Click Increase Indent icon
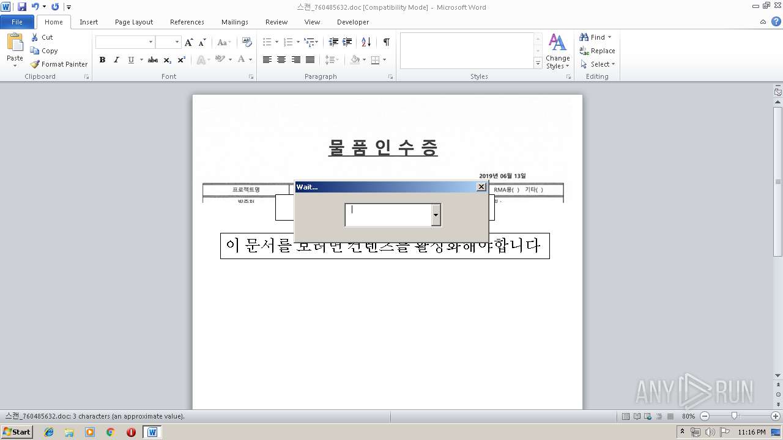Viewport: 783px width, 440px height. [347, 42]
